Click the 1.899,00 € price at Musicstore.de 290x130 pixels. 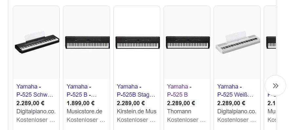(x=81, y=103)
